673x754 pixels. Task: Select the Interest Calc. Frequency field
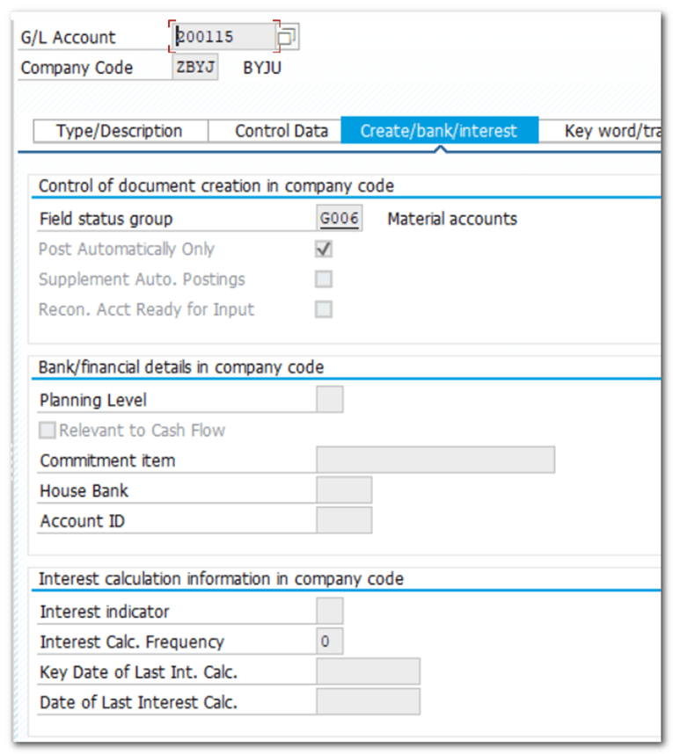pyautogui.click(x=329, y=642)
